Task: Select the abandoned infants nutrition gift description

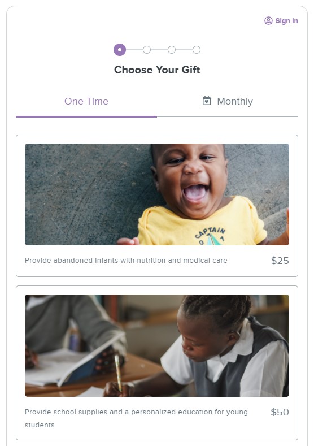Action: coord(126,261)
